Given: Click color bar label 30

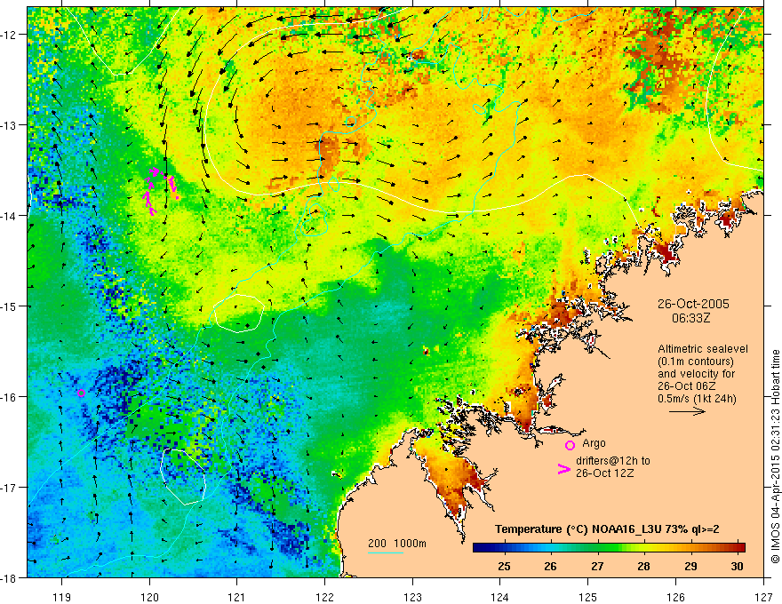Looking at the screenshot, I should click(x=737, y=566).
